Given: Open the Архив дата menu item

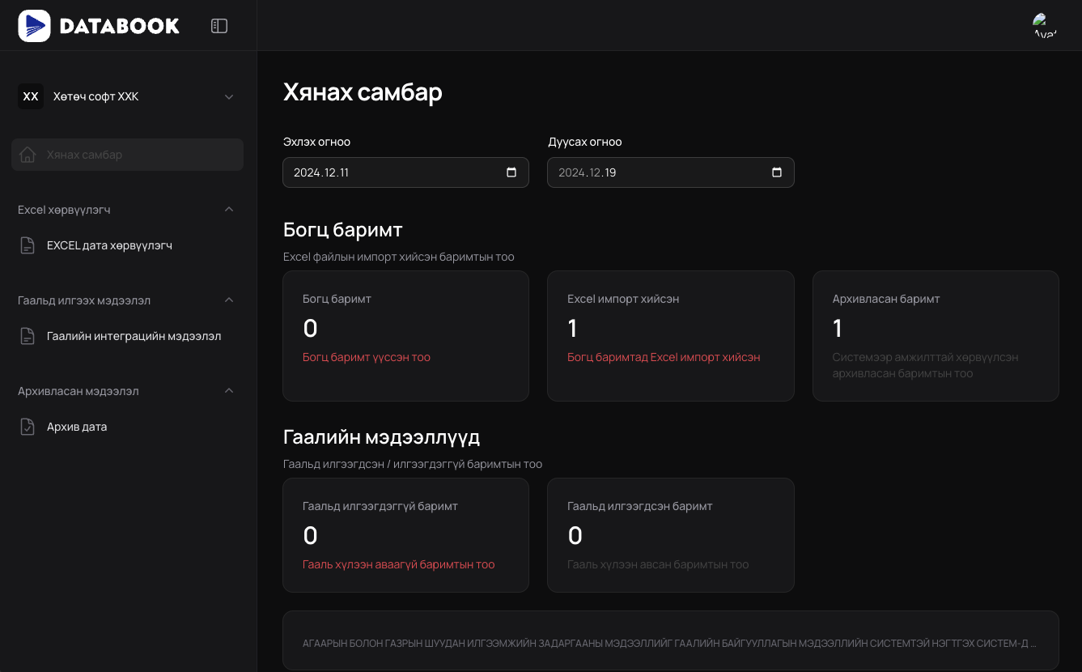Looking at the screenshot, I should [x=77, y=427].
